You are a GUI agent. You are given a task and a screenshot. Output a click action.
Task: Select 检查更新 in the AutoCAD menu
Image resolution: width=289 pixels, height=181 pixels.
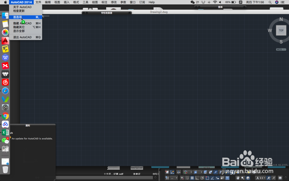19,11
